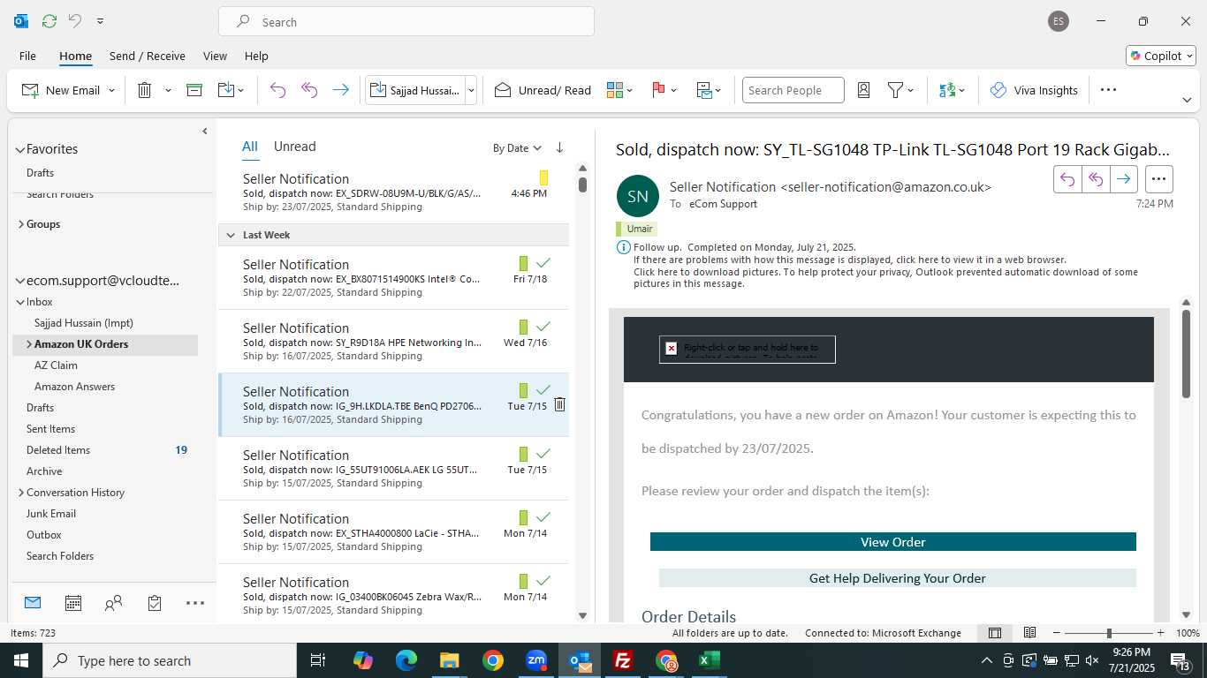Click the ribbon Forward arrow icon
The image size is (1207, 678).
[340, 90]
